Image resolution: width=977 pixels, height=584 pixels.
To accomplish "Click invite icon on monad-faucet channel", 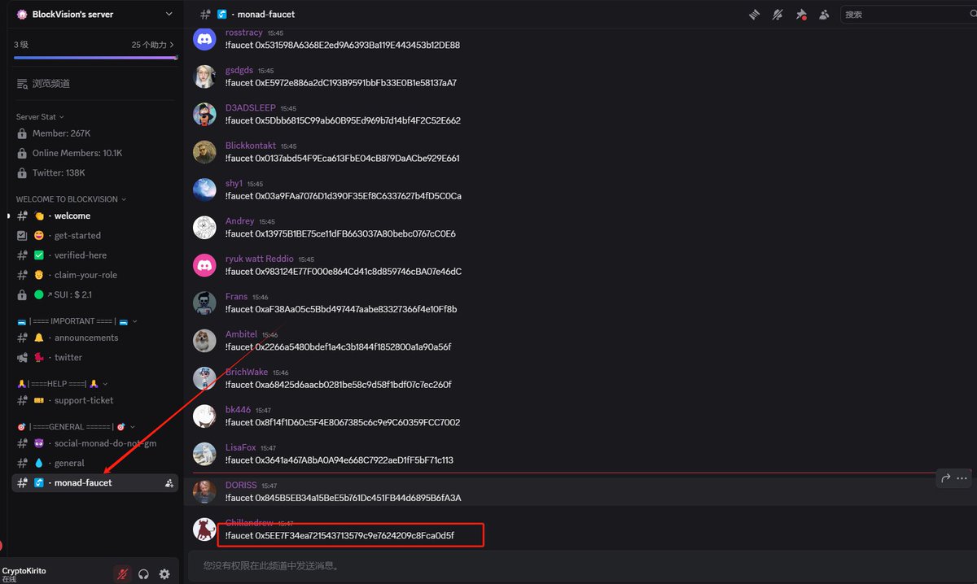I will pyautogui.click(x=169, y=483).
